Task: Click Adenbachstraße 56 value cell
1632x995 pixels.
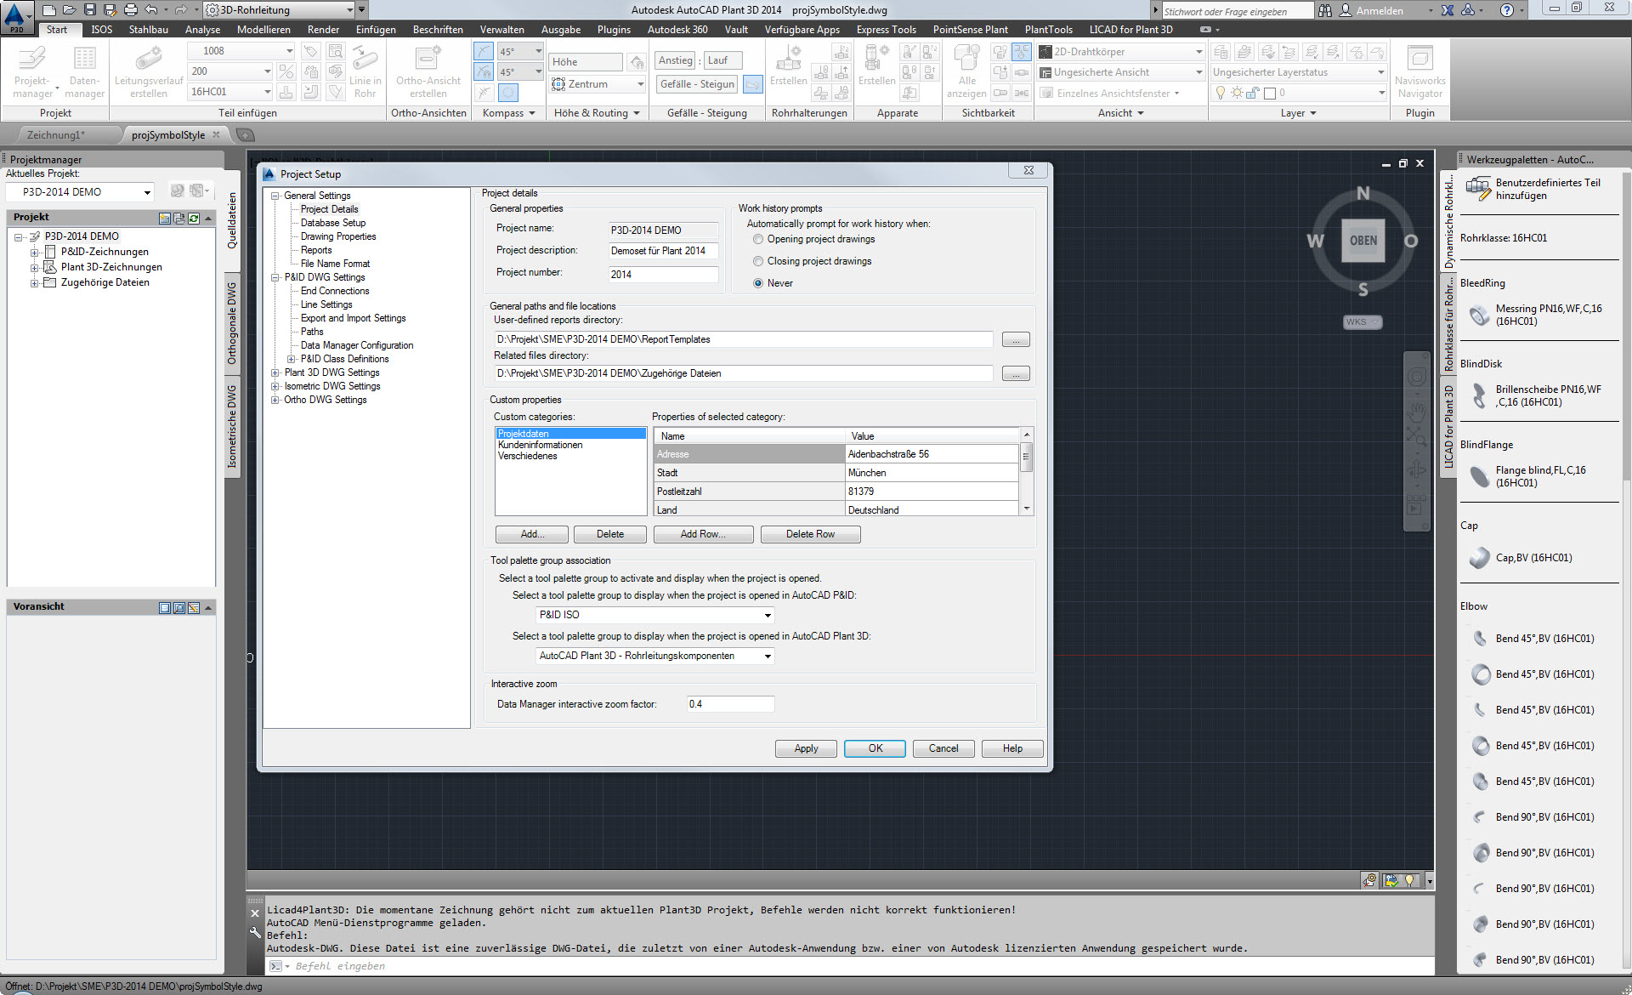Action: point(932,455)
